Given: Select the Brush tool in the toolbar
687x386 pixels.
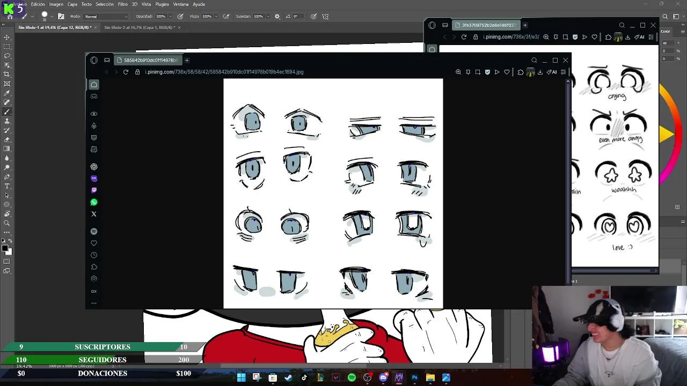Looking at the screenshot, I should pyautogui.click(x=7, y=112).
